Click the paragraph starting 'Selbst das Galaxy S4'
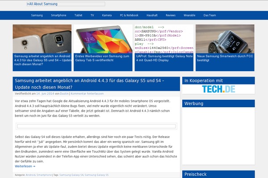268x178 pixels. pos(96,149)
